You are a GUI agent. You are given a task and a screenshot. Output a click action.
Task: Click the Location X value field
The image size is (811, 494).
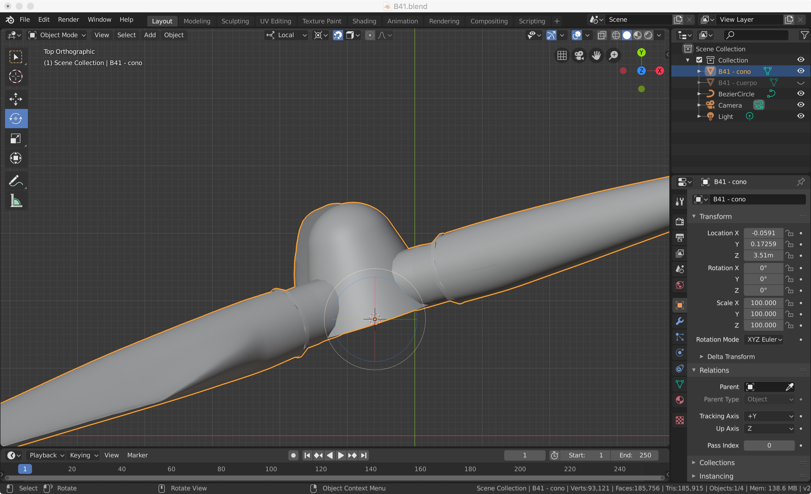click(x=763, y=233)
